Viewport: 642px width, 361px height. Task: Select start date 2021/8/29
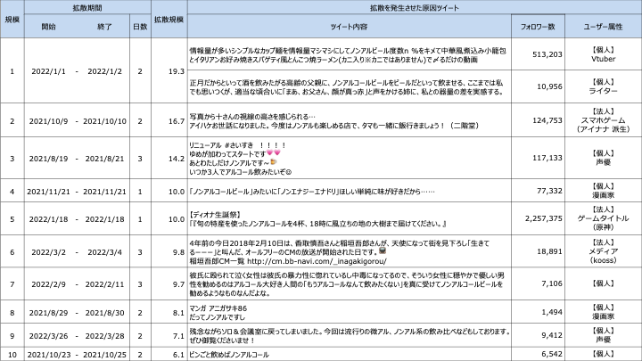coord(48,313)
